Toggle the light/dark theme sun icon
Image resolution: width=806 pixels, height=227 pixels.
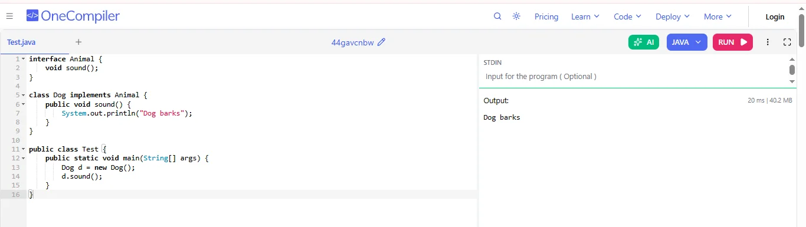pos(516,17)
